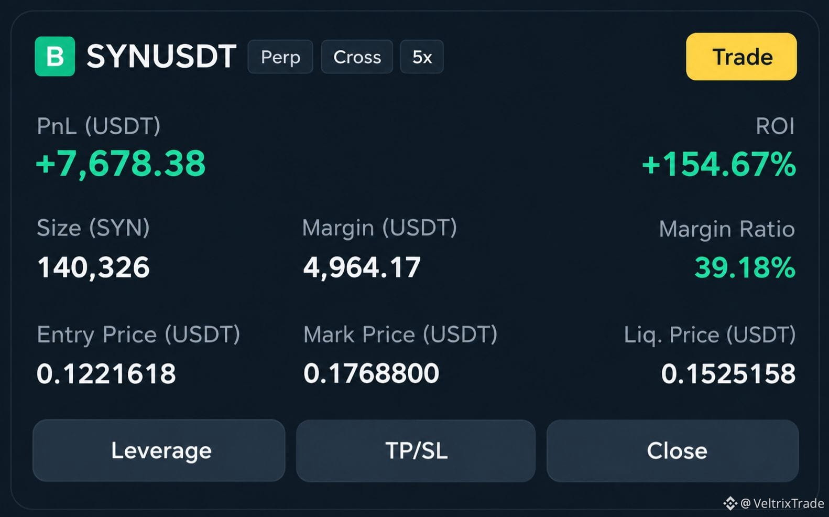The width and height of the screenshot is (829, 517).
Task: Click the green B exchange logo icon
Action: [55, 57]
